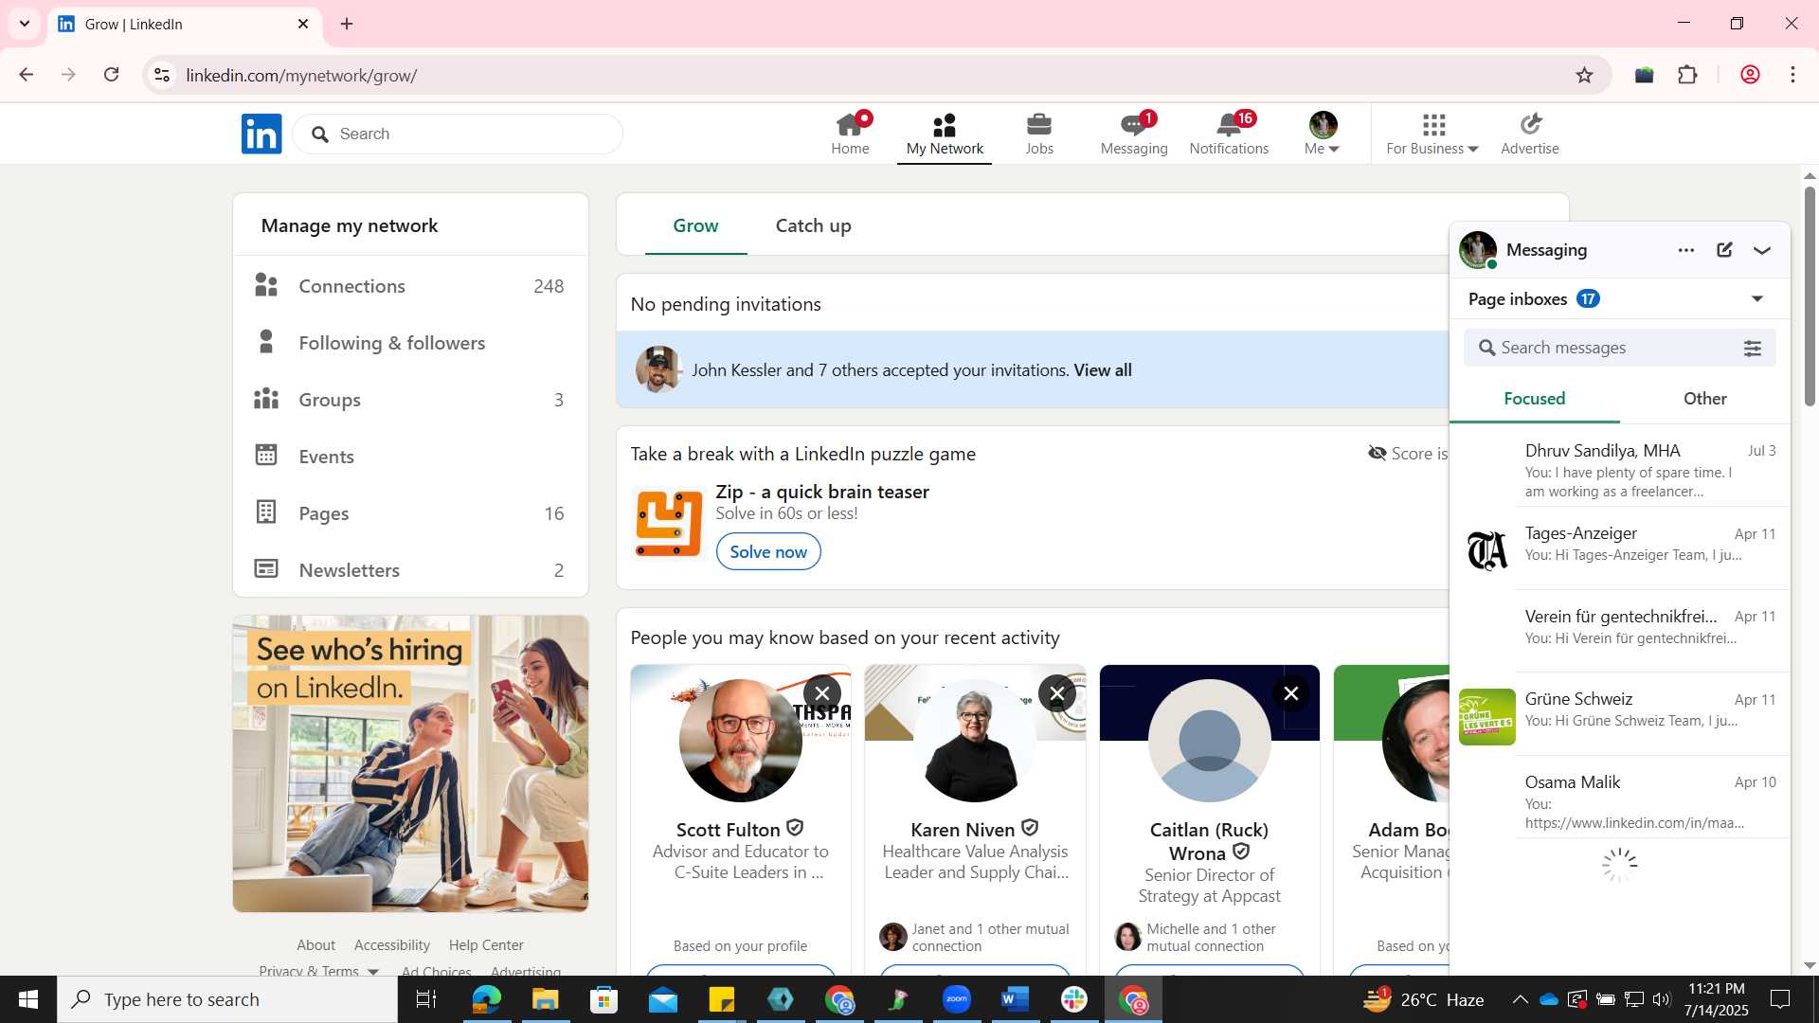Open the Jobs briefcase icon
This screenshot has height=1023, width=1819.
pos(1039,134)
